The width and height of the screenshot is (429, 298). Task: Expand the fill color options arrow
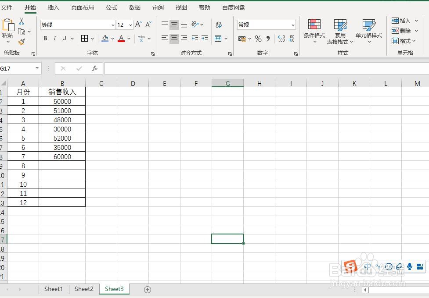[112, 39]
